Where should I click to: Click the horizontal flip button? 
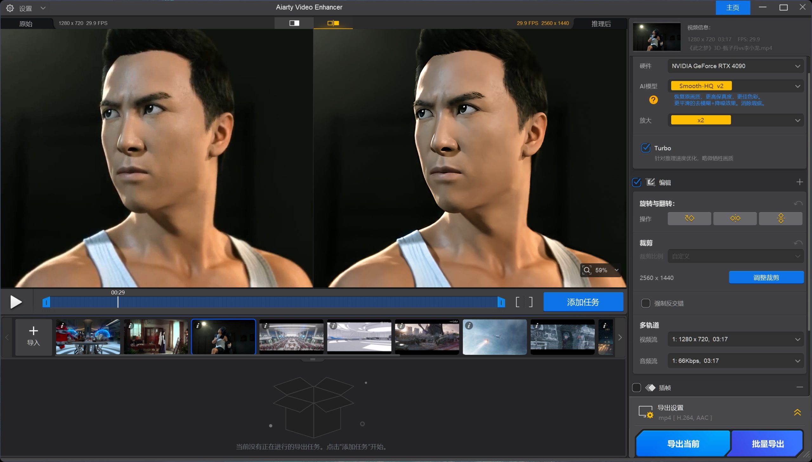(x=735, y=218)
